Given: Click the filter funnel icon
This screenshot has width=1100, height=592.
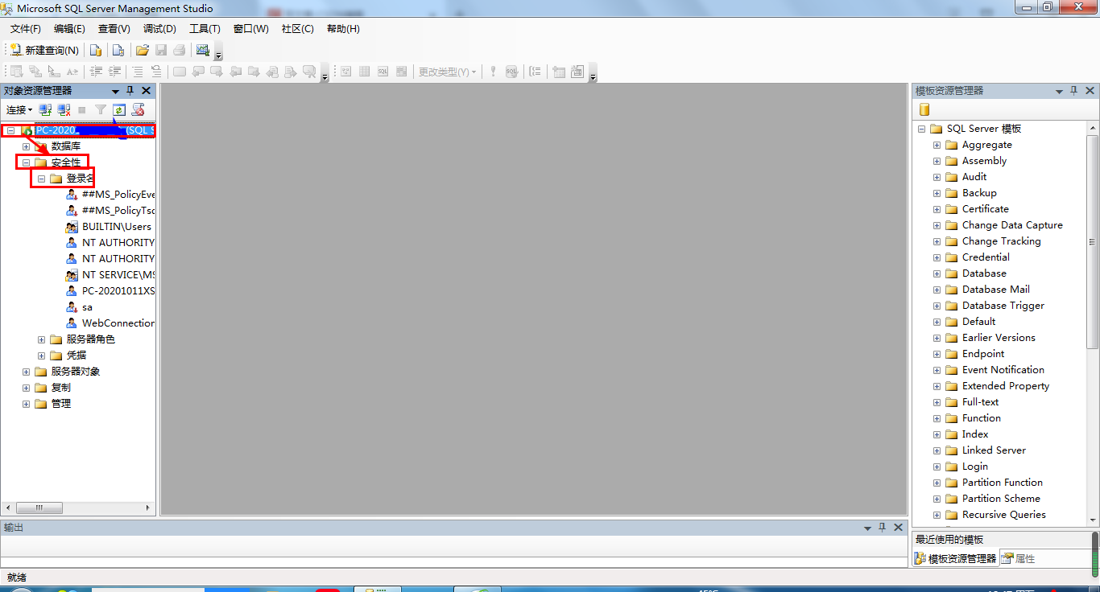Looking at the screenshot, I should tap(101, 109).
